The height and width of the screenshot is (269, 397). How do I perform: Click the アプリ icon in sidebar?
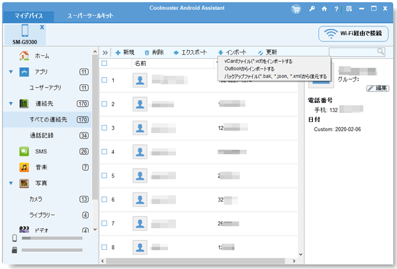24,72
